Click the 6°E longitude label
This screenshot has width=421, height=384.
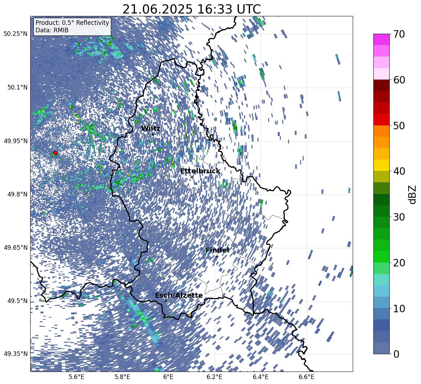pyautogui.click(x=168, y=377)
